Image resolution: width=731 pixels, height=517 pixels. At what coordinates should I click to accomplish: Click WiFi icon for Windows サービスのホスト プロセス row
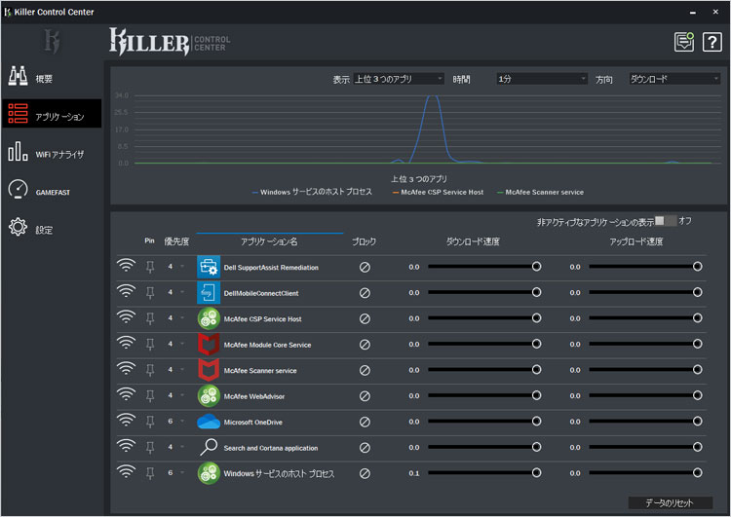coord(126,471)
